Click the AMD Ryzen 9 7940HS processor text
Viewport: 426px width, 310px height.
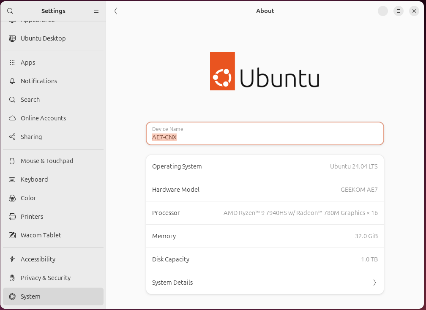(x=300, y=213)
